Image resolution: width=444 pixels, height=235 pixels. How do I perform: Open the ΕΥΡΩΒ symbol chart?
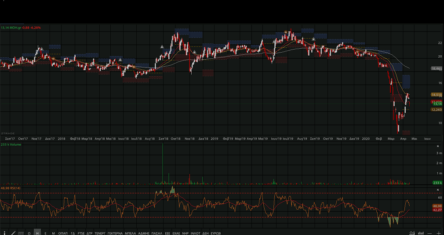(216, 233)
